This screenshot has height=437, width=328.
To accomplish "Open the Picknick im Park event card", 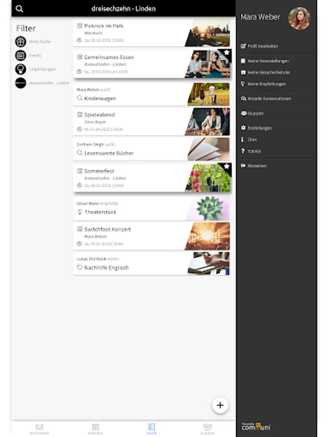I will [x=152, y=33].
